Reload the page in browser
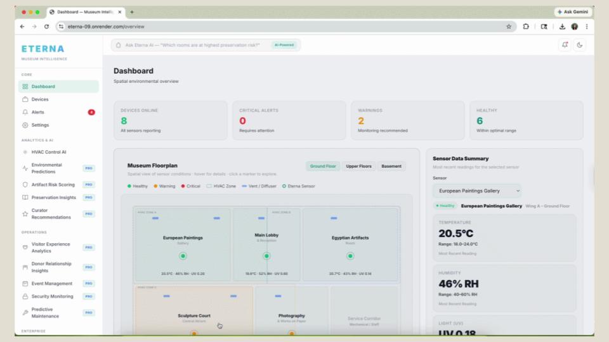The width and height of the screenshot is (609, 342). pos(46,27)
